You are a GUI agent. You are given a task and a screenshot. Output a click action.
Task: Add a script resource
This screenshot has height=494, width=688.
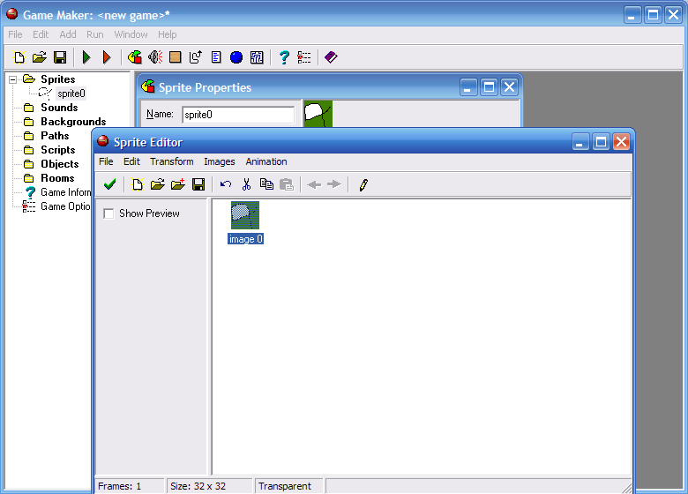point(216,57)
